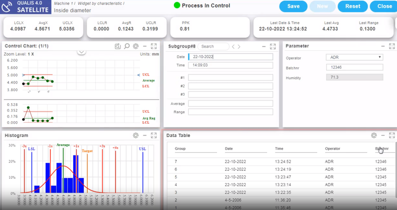Click the #2 measurement input field
Image resolution: width=397 pixels, height=210 pixels.
[x=231, y=86]
